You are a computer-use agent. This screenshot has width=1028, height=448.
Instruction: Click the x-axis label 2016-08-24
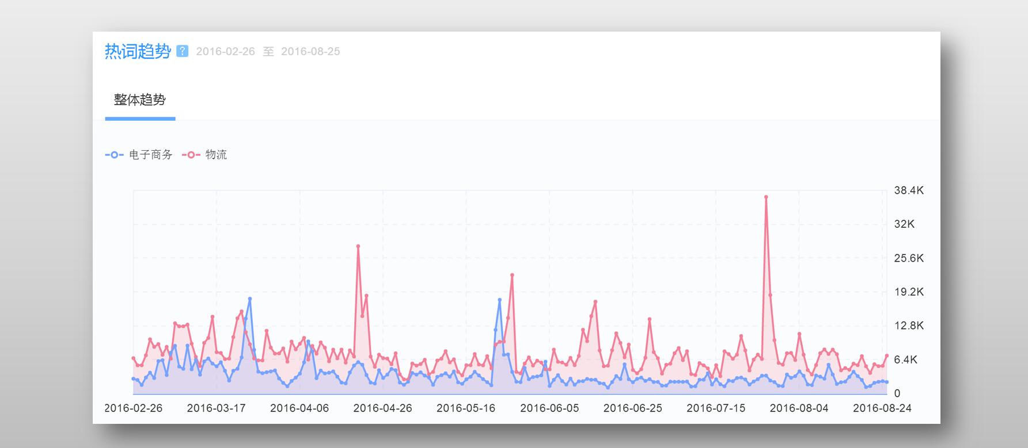click(x=882, y=408)
